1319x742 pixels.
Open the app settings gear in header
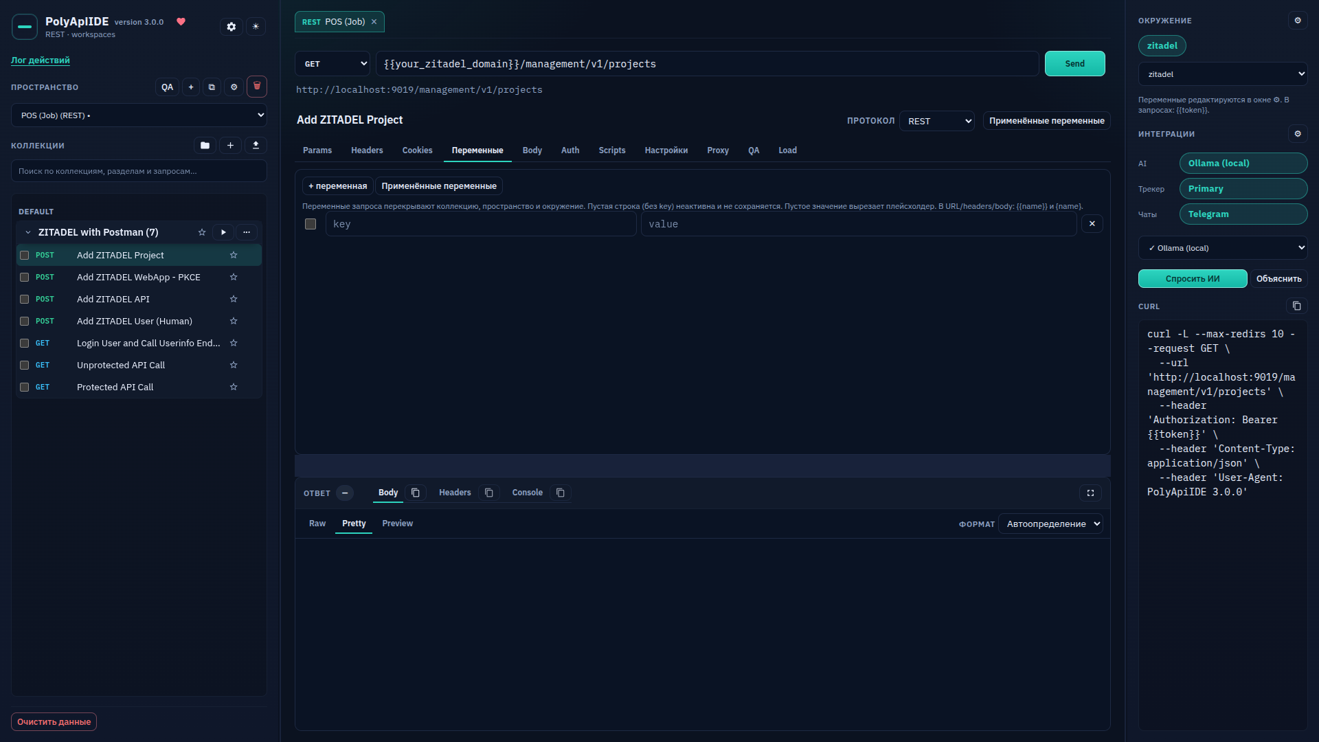click(x=232, y=27)
